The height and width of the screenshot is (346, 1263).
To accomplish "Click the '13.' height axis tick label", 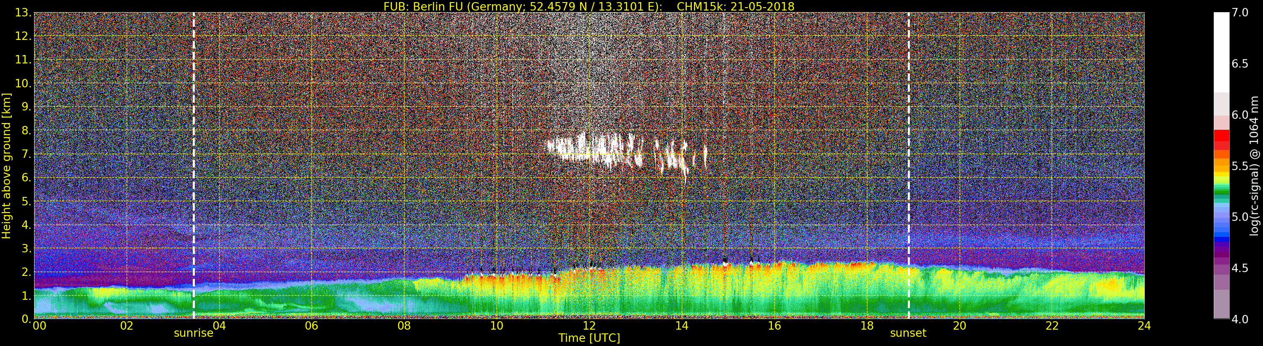I will [23, 13].
